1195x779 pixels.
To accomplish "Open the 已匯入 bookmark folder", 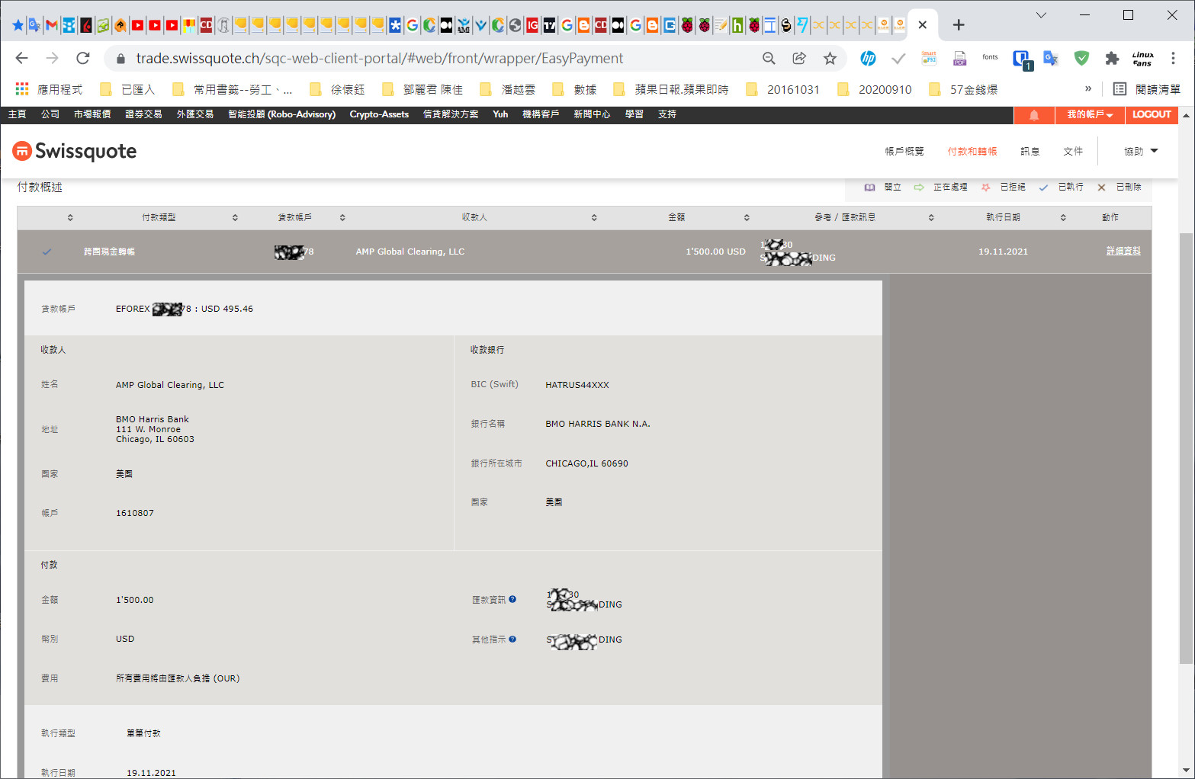I will tap(127, 90).
